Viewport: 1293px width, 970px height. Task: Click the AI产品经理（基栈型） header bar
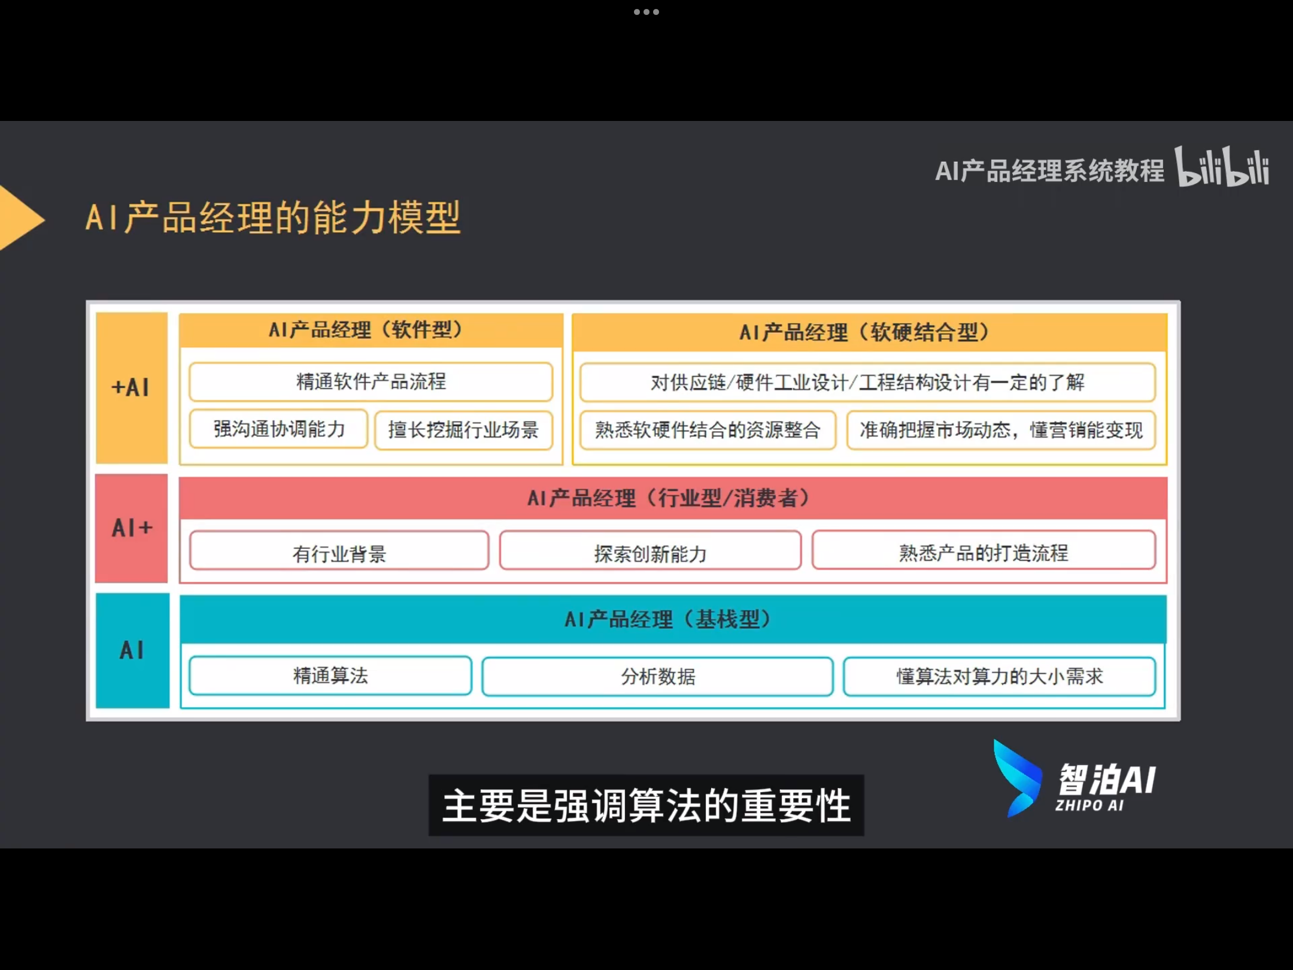coord(672,619)
